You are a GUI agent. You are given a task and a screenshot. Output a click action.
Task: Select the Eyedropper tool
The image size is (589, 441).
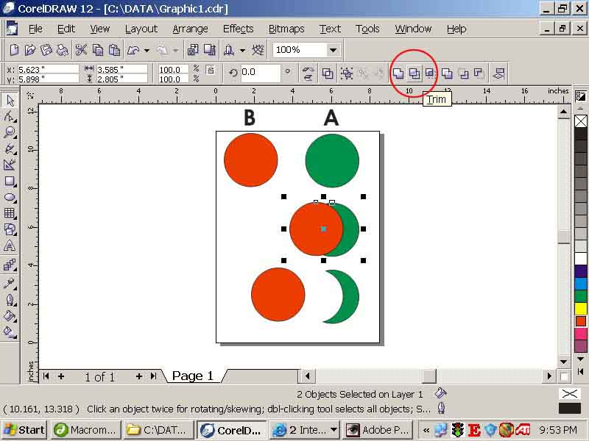(x=10, y=284)
